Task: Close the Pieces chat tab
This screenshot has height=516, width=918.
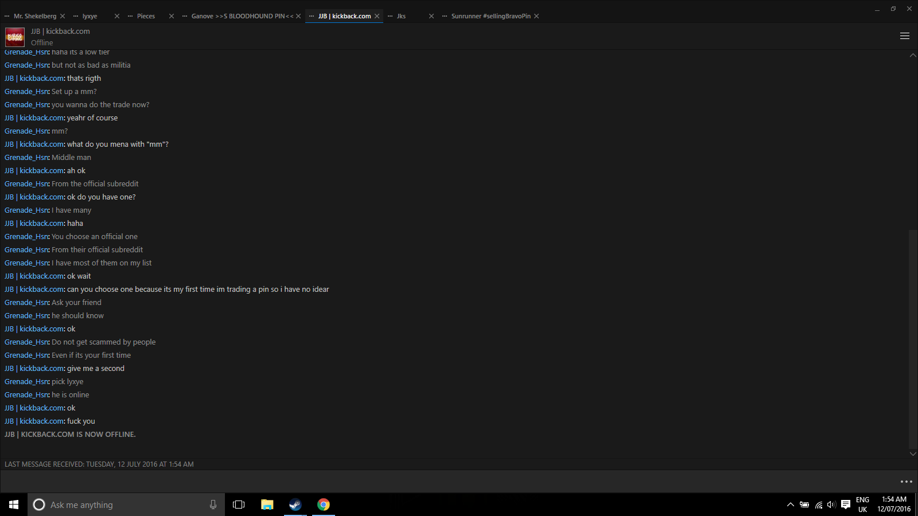Action: click(172, 16)
